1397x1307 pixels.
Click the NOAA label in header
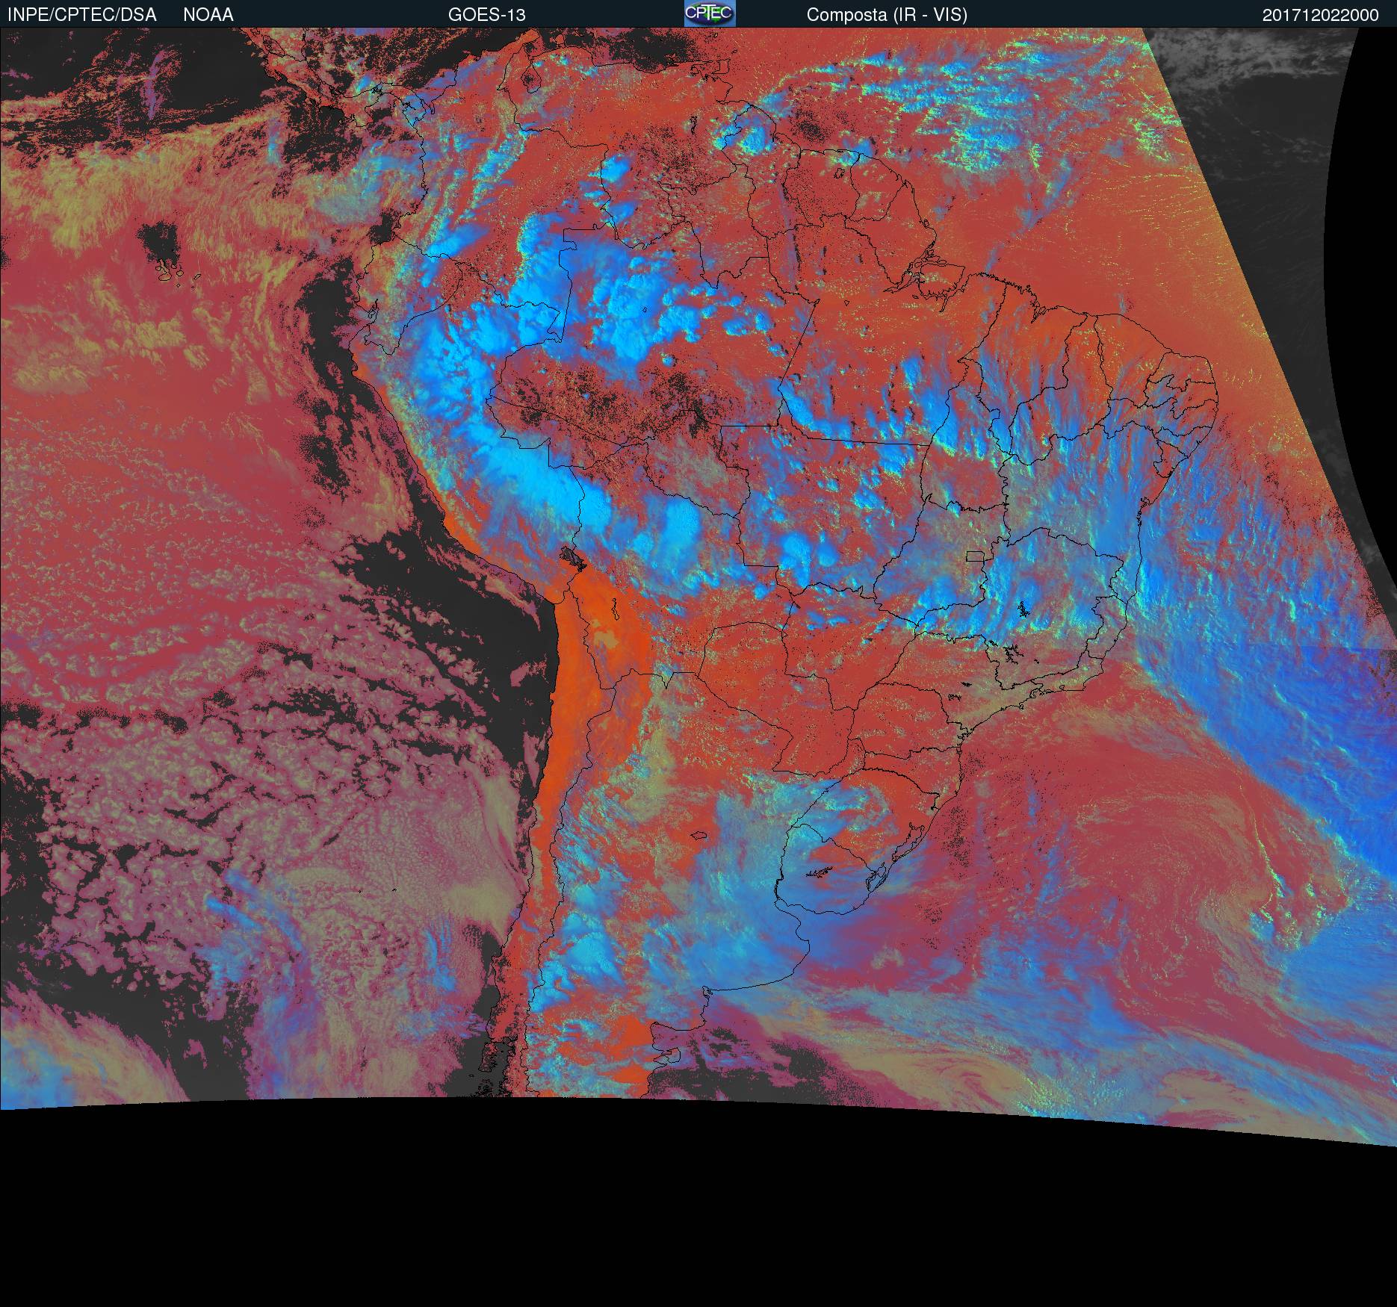(208, 15)
